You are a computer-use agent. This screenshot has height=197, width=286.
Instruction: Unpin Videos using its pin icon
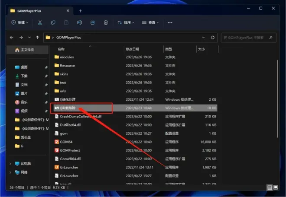[46, 111]
